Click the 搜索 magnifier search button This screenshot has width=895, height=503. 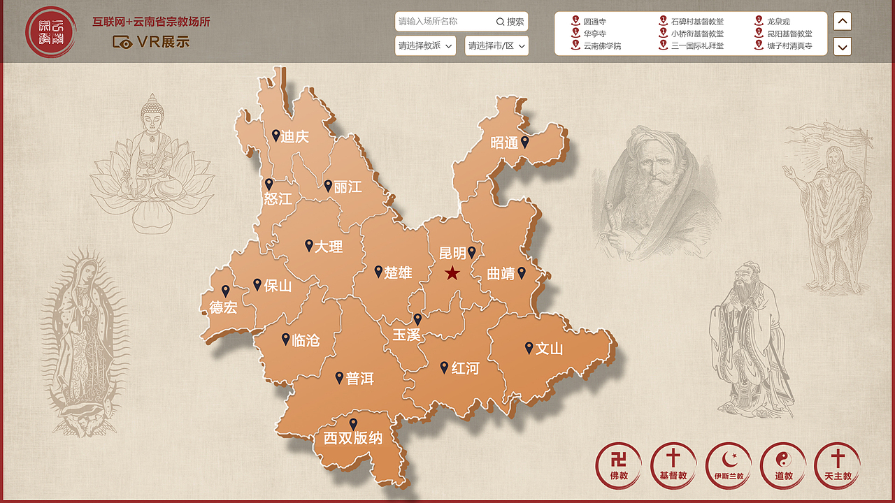510,22
